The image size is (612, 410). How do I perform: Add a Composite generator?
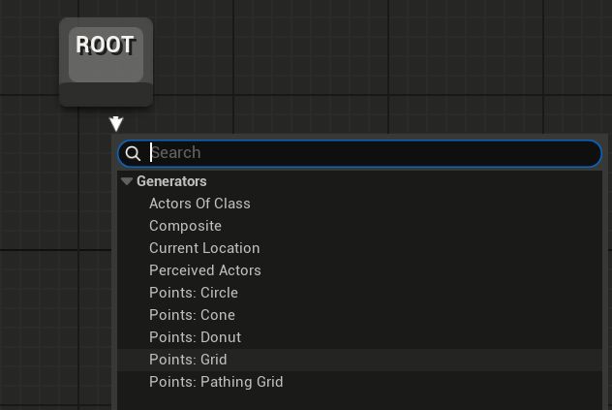pos(185,226)
